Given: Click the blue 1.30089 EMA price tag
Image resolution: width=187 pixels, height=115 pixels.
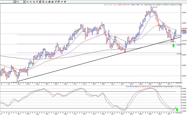Looking at the screenshot, I should click(x=184, y=32).
